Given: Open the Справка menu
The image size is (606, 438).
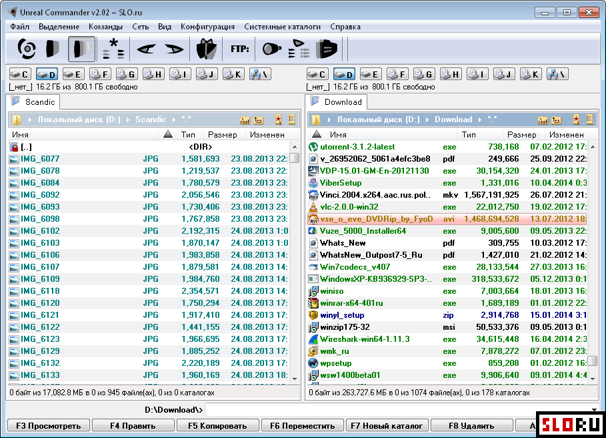Looking at the screenshot, I should (x=345, y=27).
